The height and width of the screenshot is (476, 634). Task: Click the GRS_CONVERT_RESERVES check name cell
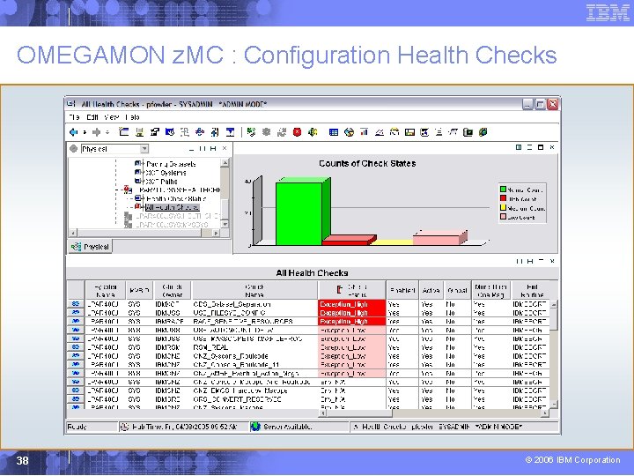coord(254,399)
